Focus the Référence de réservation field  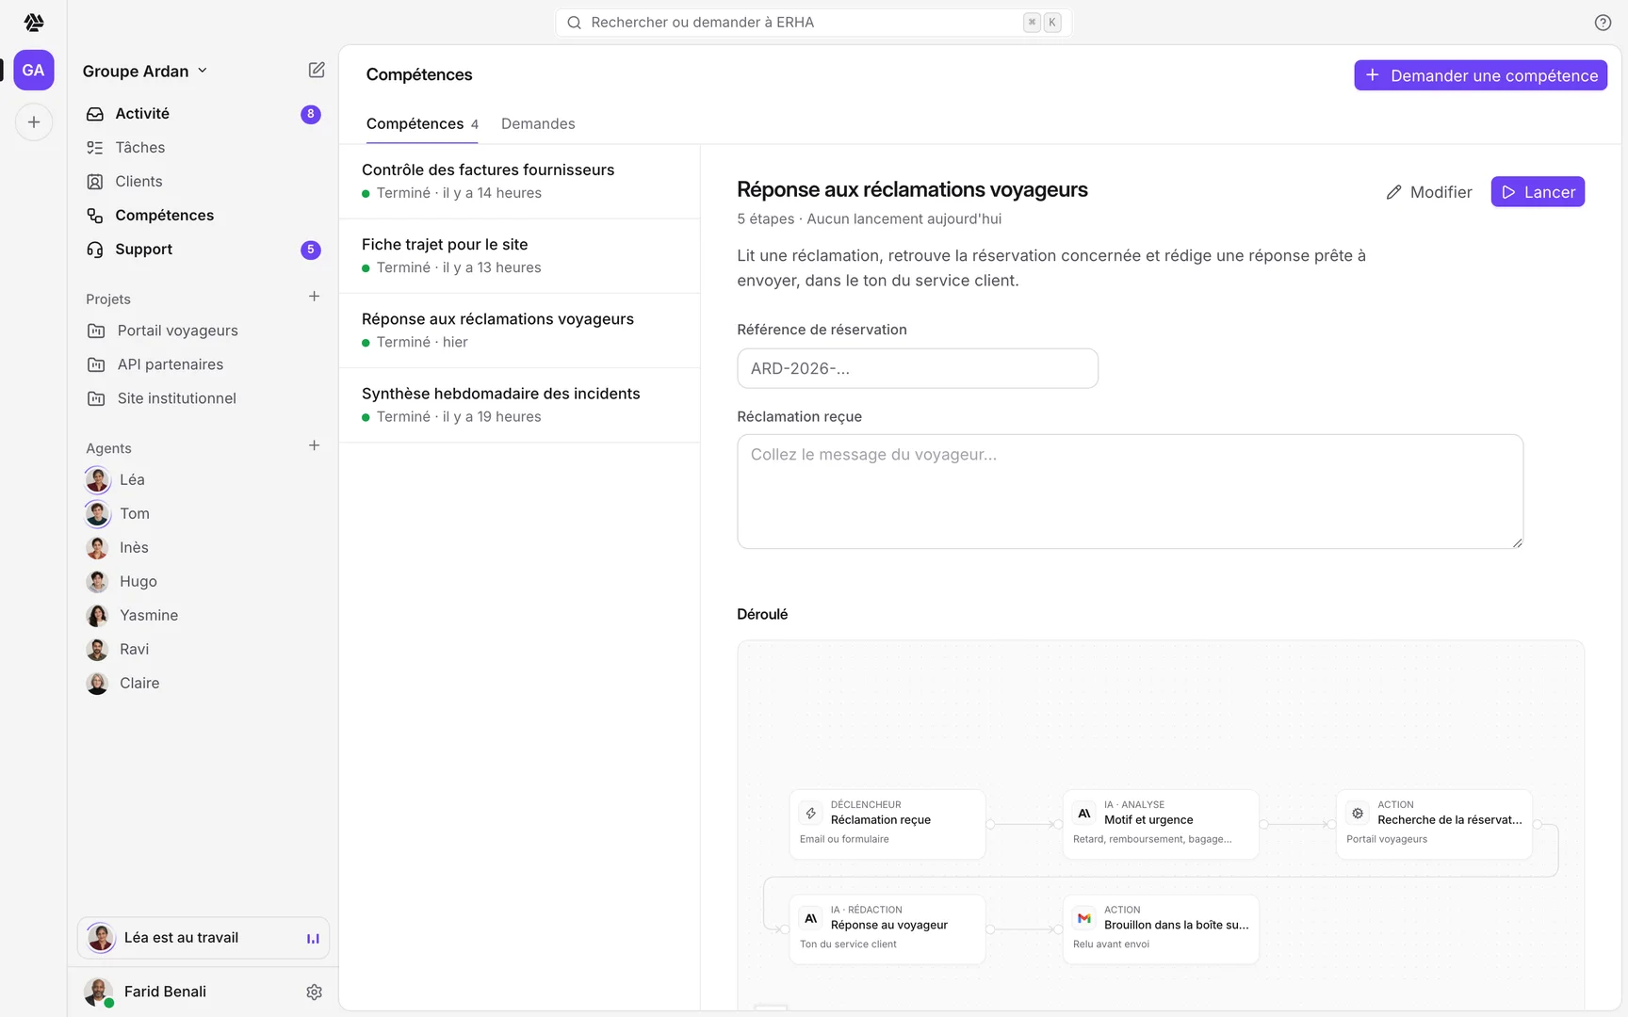click(918, 368)
